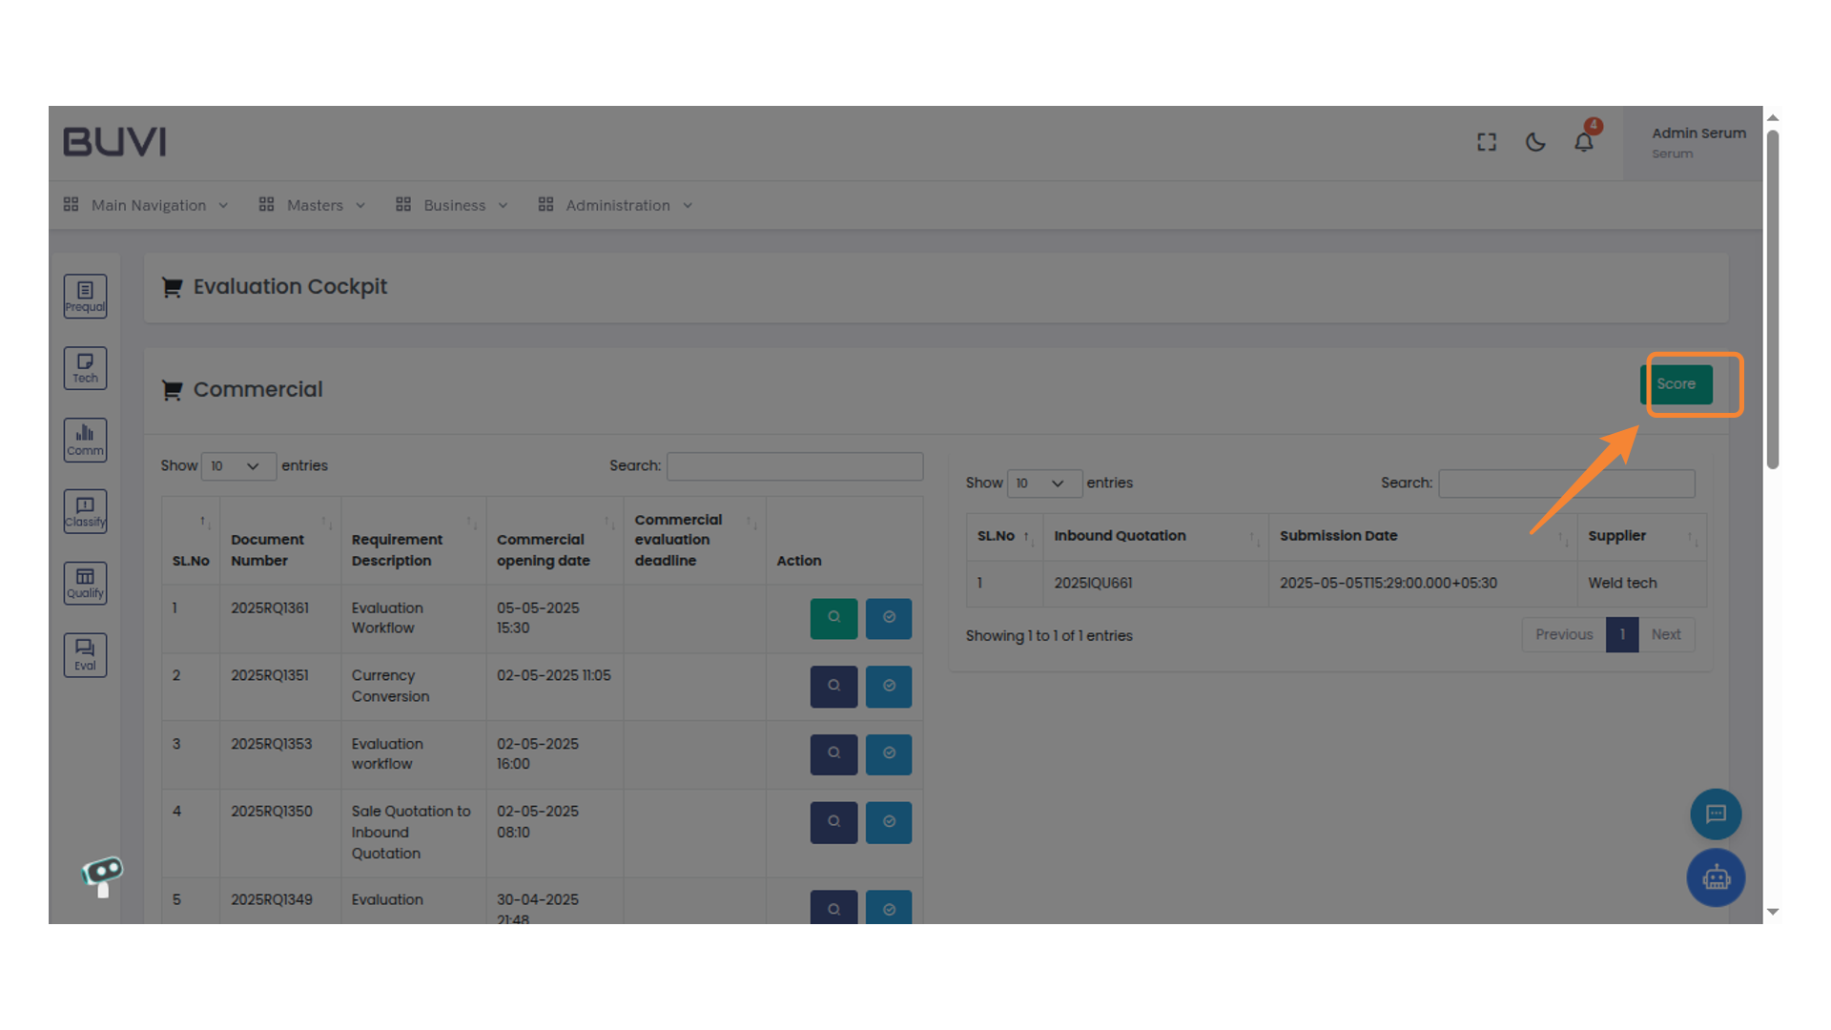Open the chat assistant bubble
This screenshot has height=1030, width=1831.
1715,814
